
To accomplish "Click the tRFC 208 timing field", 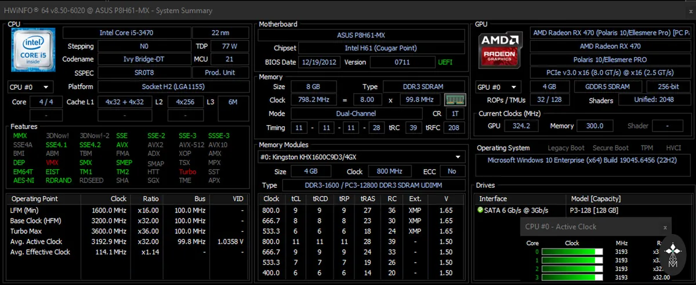I will (x=454, y=127).
